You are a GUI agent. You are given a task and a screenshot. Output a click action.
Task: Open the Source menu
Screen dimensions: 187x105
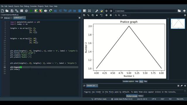pos(17,6)
